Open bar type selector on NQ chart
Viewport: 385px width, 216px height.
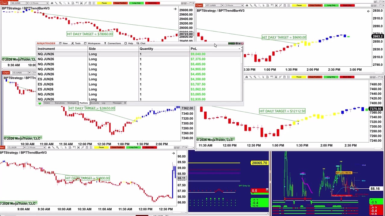[x=52, y=3]
